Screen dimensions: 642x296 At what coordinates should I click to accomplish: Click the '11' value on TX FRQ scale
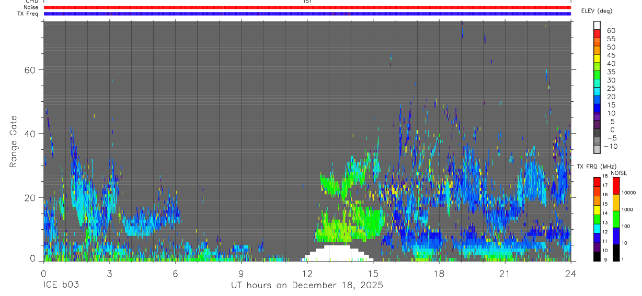pos(605,241)
